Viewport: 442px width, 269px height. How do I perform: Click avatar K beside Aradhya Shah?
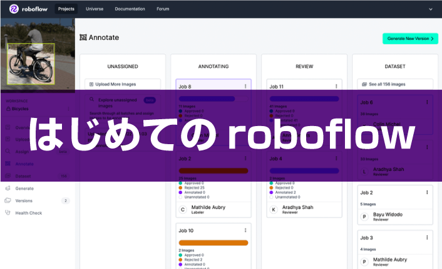[x=274, y=210]
